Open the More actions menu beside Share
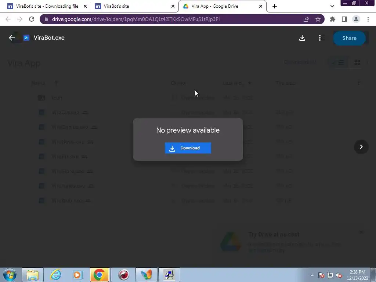 point(320,38)
